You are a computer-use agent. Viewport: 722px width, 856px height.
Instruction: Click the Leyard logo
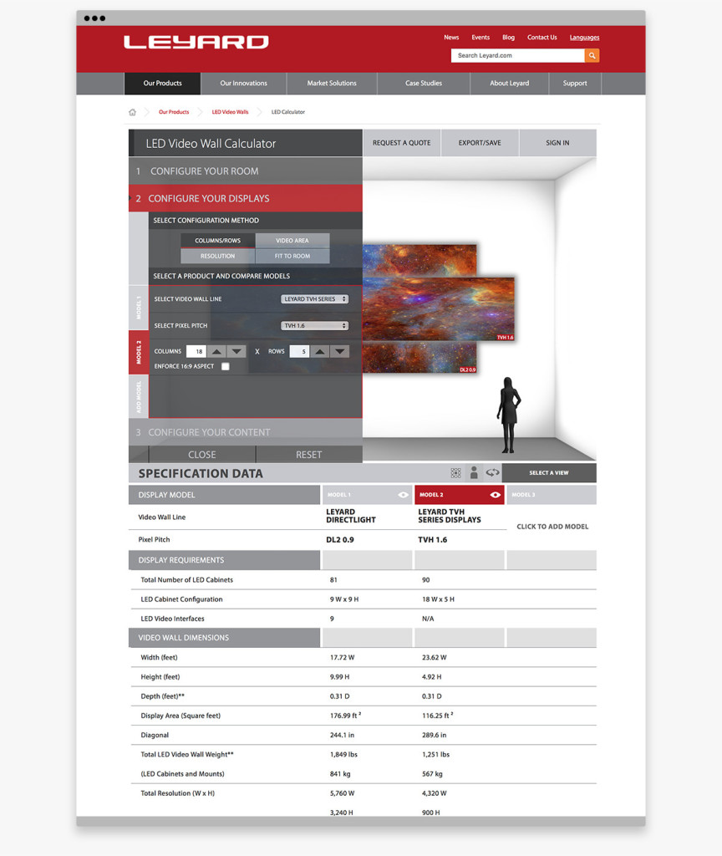(x=196, y=42)
